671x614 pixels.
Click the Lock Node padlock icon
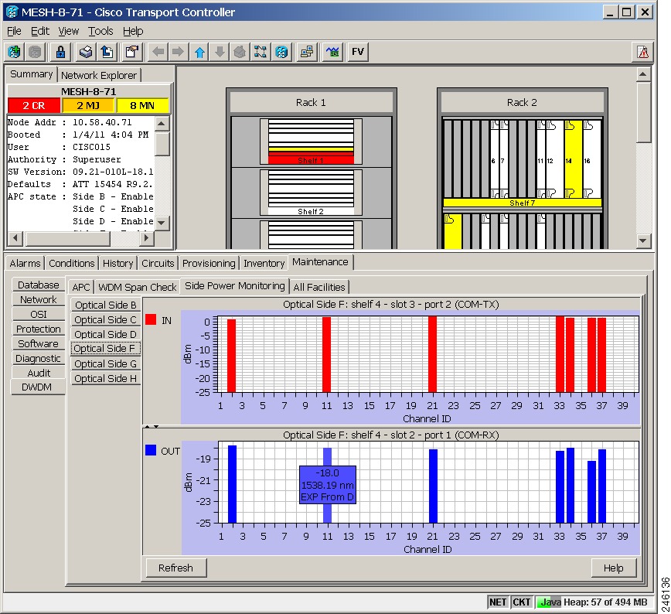60,53
